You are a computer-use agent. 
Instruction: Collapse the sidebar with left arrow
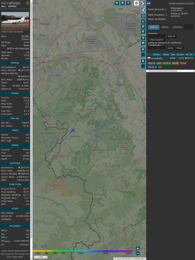point(143,10)
